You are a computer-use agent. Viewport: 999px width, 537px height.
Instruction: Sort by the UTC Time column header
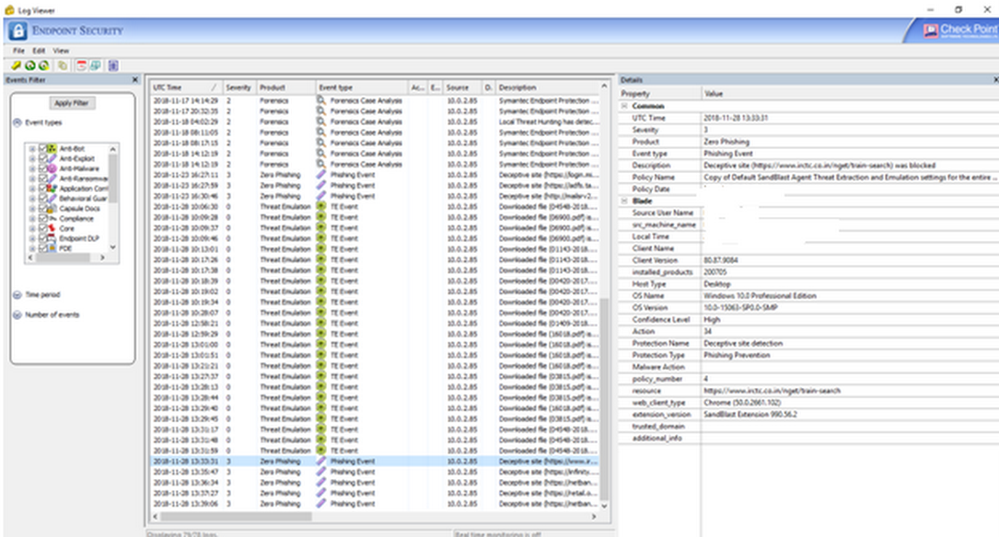coord(186,87)
